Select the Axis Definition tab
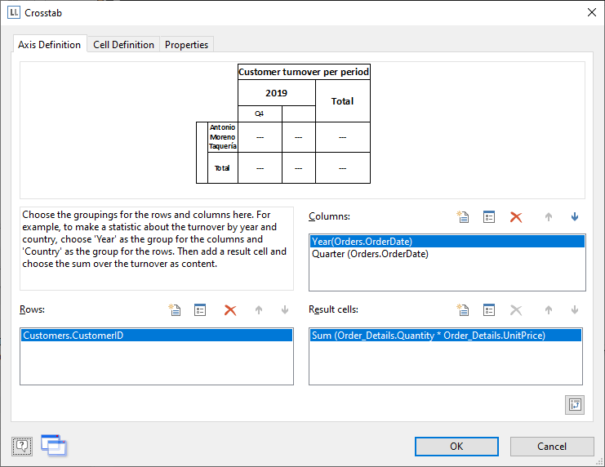 click(50, 45)
